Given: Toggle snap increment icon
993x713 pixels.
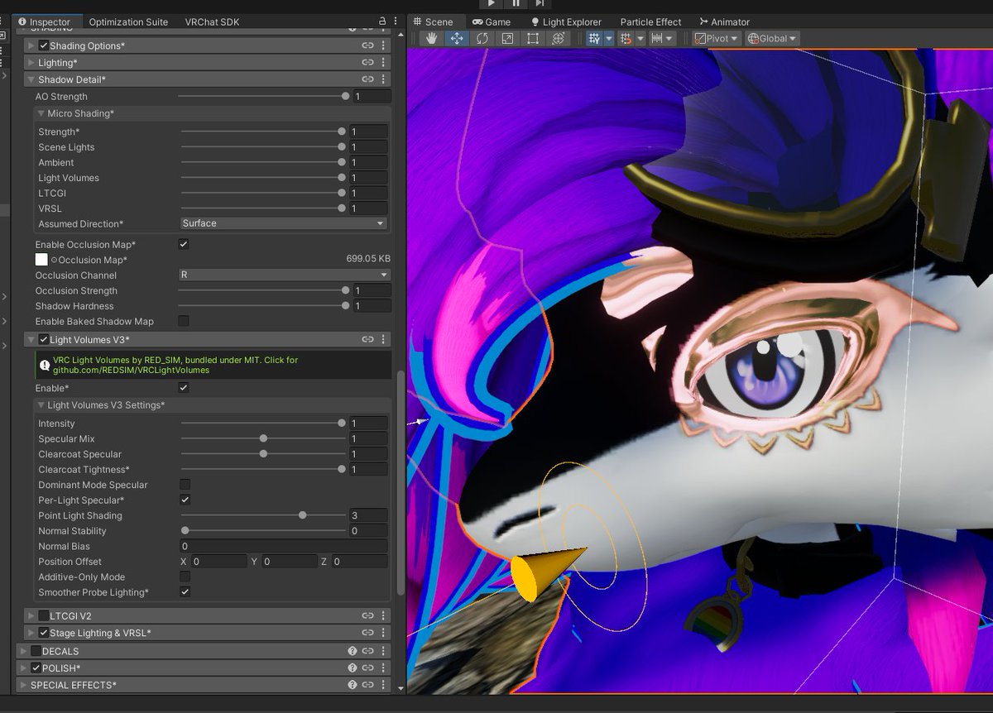Looking at the screenshot, I should [x=626, y=38].
